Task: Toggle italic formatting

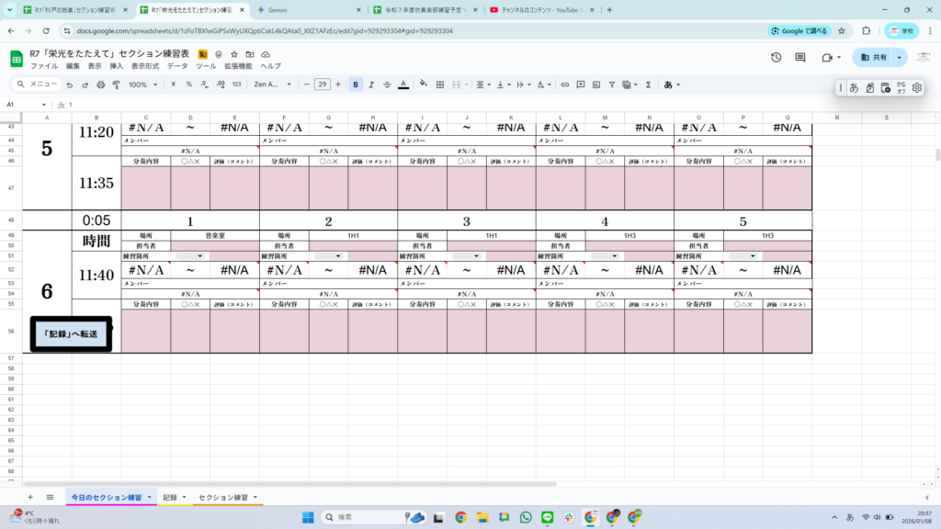Action: (371, 84)
